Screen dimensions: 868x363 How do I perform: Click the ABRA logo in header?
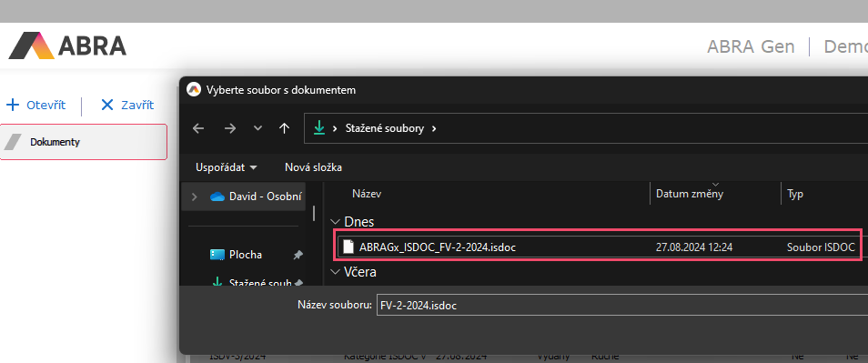coord(67,45)
